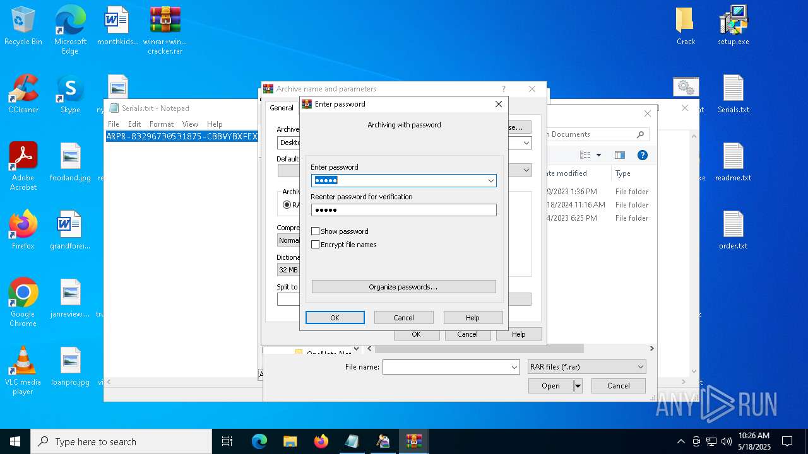The height and width of the screenshot is (454, 808).
Task: Expand the archive name dropdown arrow
Action: point(526,143)
